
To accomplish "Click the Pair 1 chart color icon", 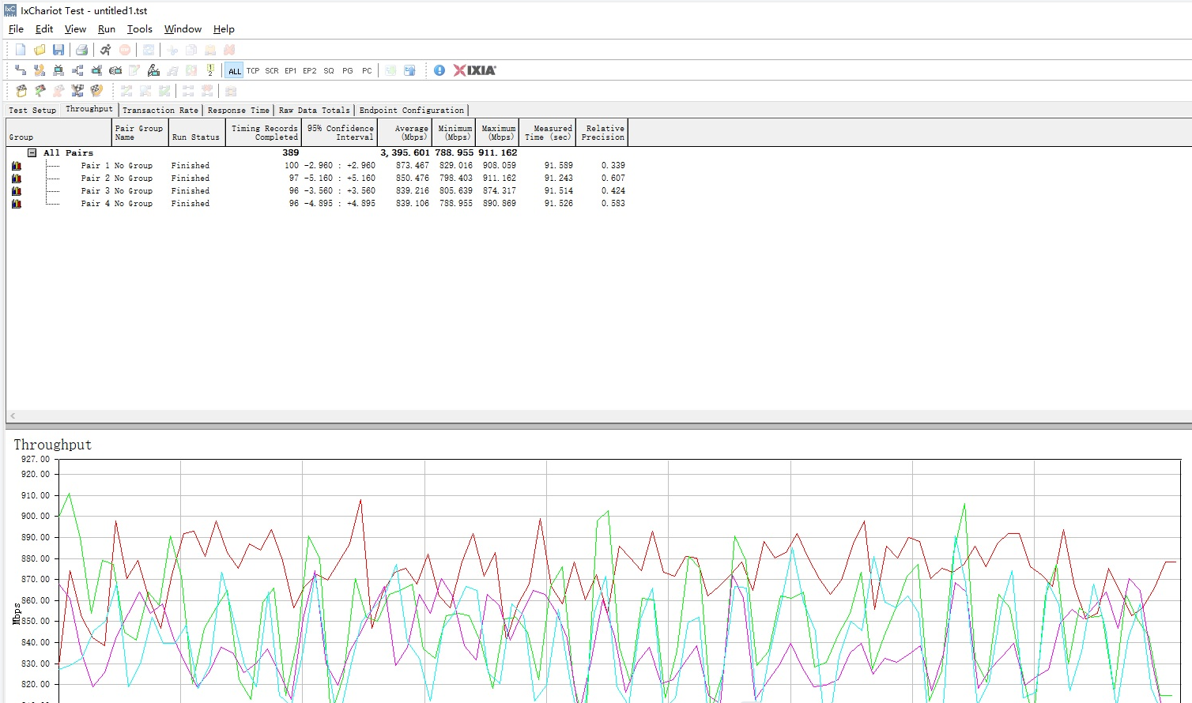I will click(17, 166).
